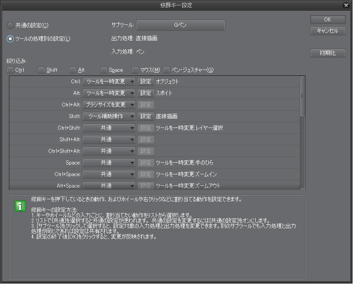The width and height of the screenshot is (353, 284).
Task: Open the Ctrl+Shift+Alt row 共通 dropdown
Action: pos(109,151)
